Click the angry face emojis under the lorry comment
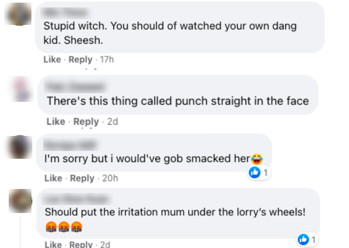349x248 pixels. click(63, 227)
